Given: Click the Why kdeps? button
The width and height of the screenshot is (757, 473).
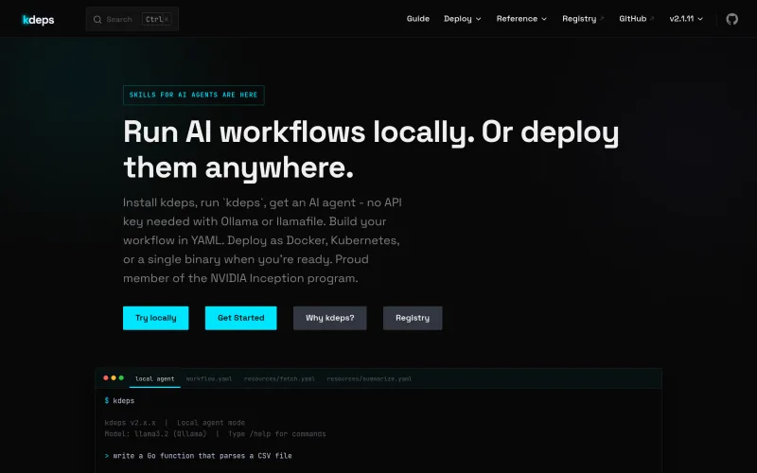Looking at the screenshot, I should tap(329, 318).
